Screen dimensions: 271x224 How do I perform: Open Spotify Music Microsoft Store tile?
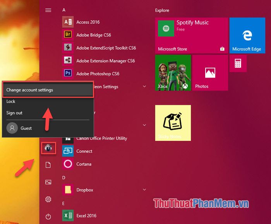pos(192,35)
